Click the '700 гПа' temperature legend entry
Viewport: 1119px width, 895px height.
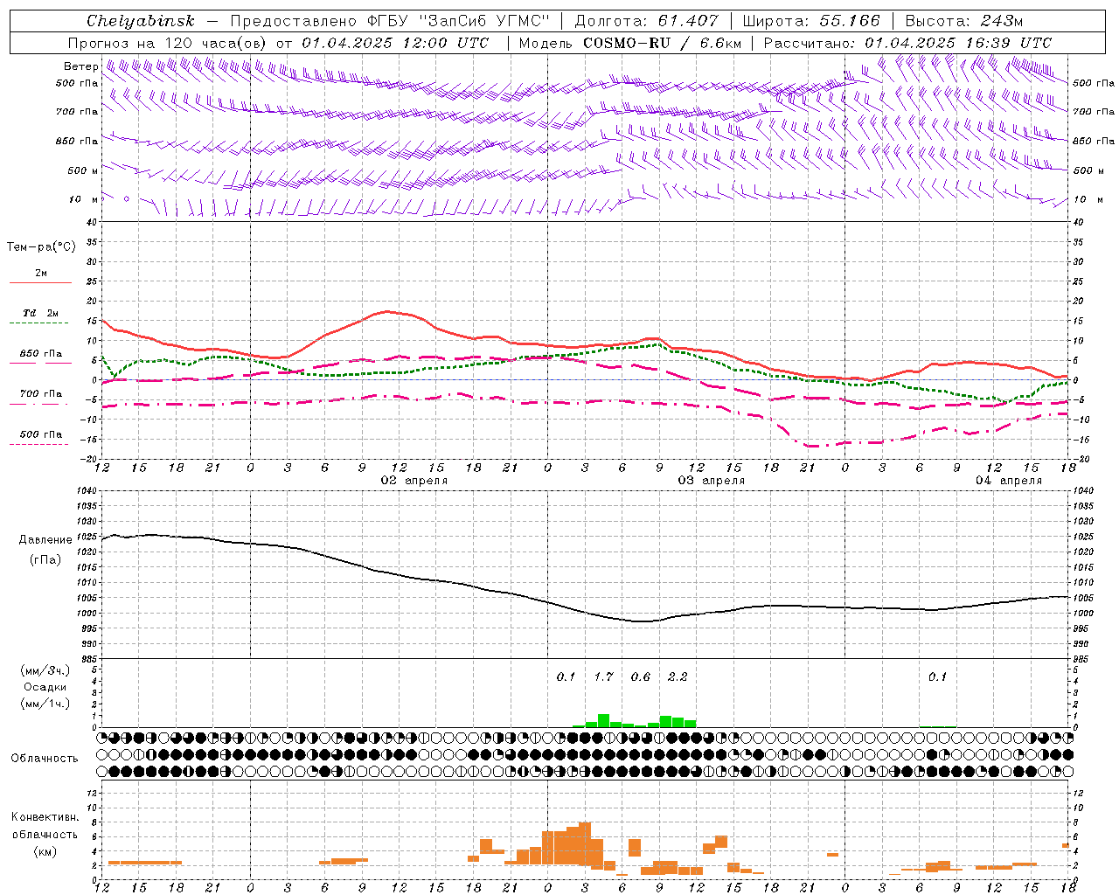(41, 393)
